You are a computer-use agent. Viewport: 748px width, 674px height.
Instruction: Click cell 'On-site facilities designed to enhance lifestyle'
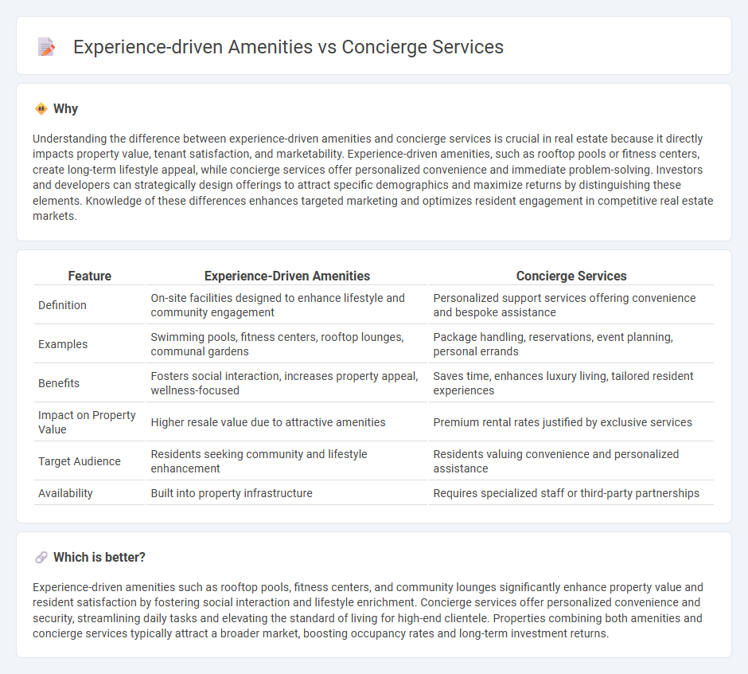coord(287,305)
